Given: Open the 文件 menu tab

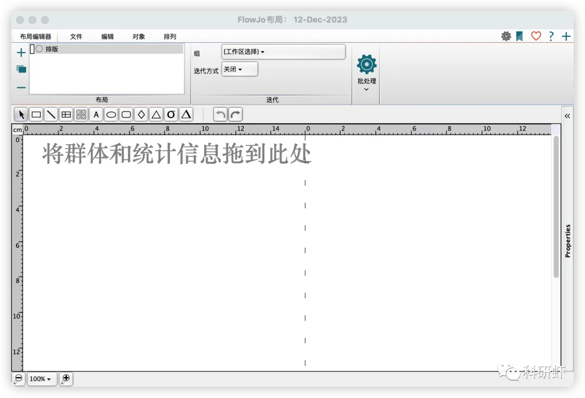Looking at the screenshot, I should (x=76, y=36).
